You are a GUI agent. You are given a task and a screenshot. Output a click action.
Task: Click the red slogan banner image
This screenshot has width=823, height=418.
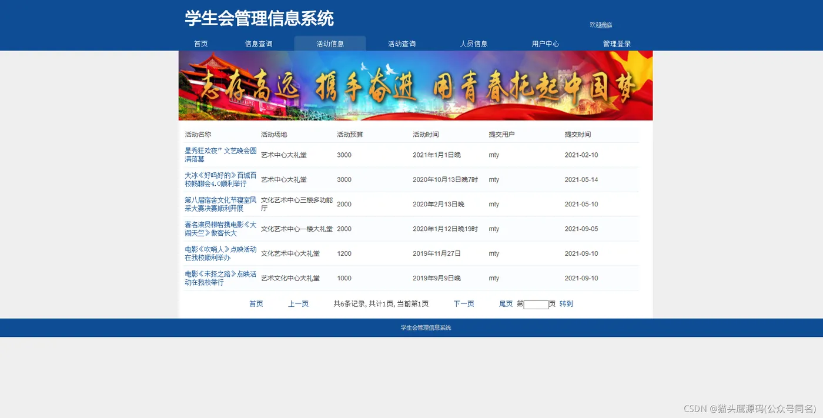click(416, 86)
